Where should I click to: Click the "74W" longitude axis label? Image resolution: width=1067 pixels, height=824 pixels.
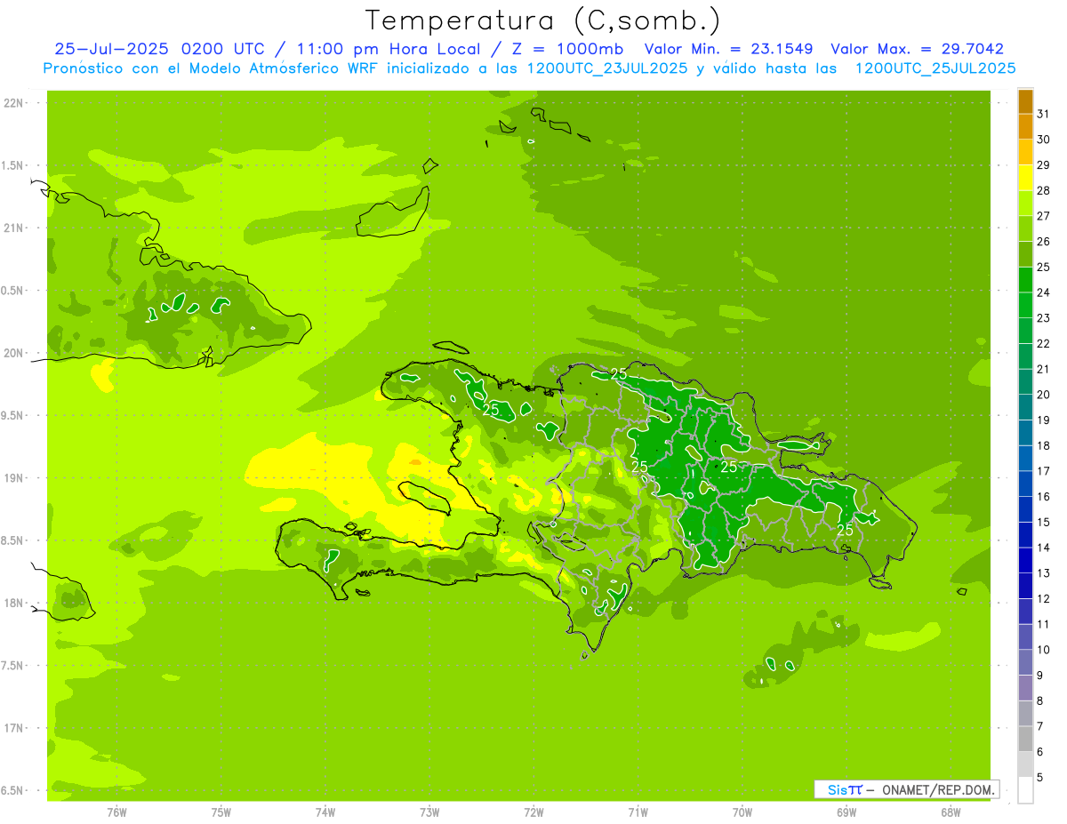tap(325, 812)
